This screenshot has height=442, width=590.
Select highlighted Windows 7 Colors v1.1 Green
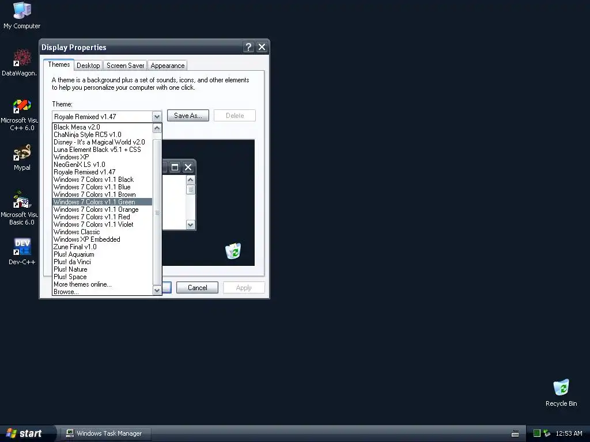click(102, 202)
